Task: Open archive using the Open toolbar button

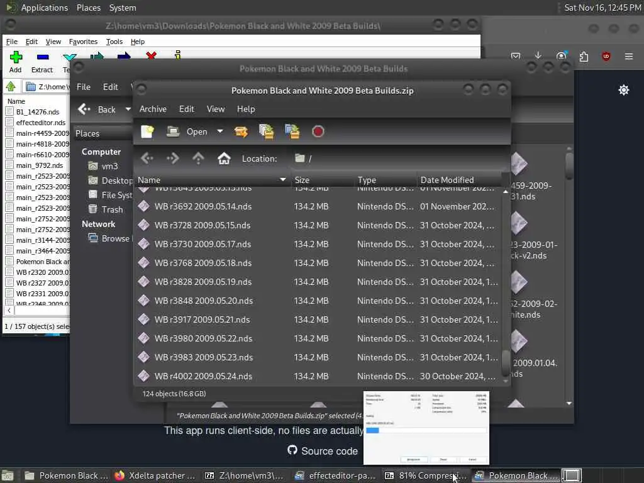Action: coord(187,132)
